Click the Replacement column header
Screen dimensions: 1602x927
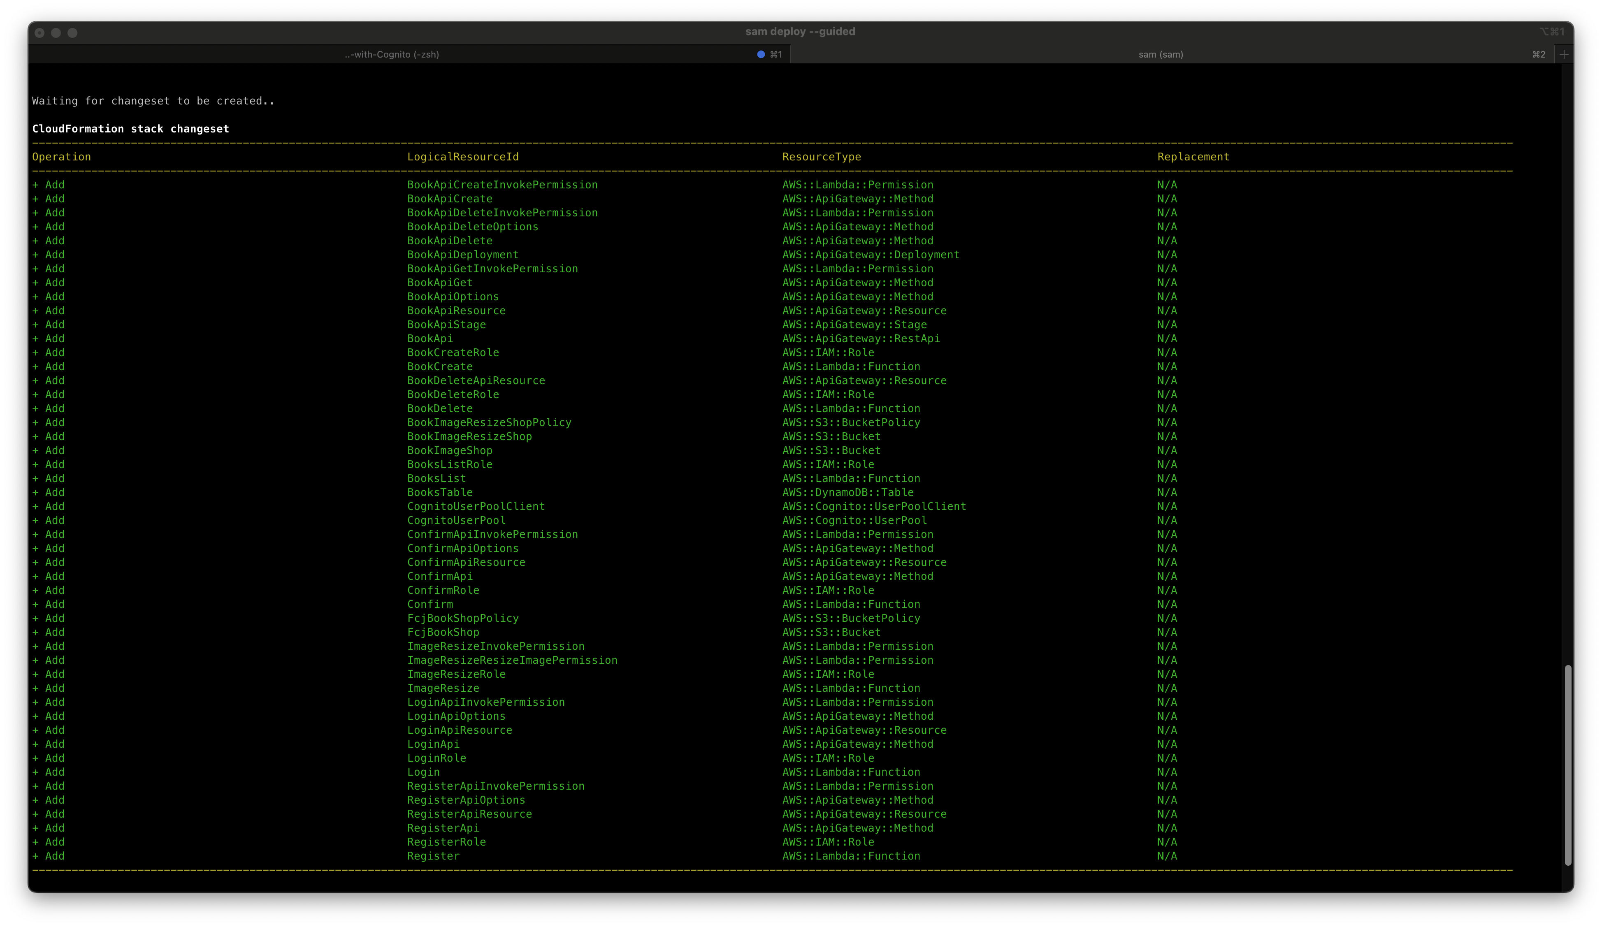(x=1193, y=157)
